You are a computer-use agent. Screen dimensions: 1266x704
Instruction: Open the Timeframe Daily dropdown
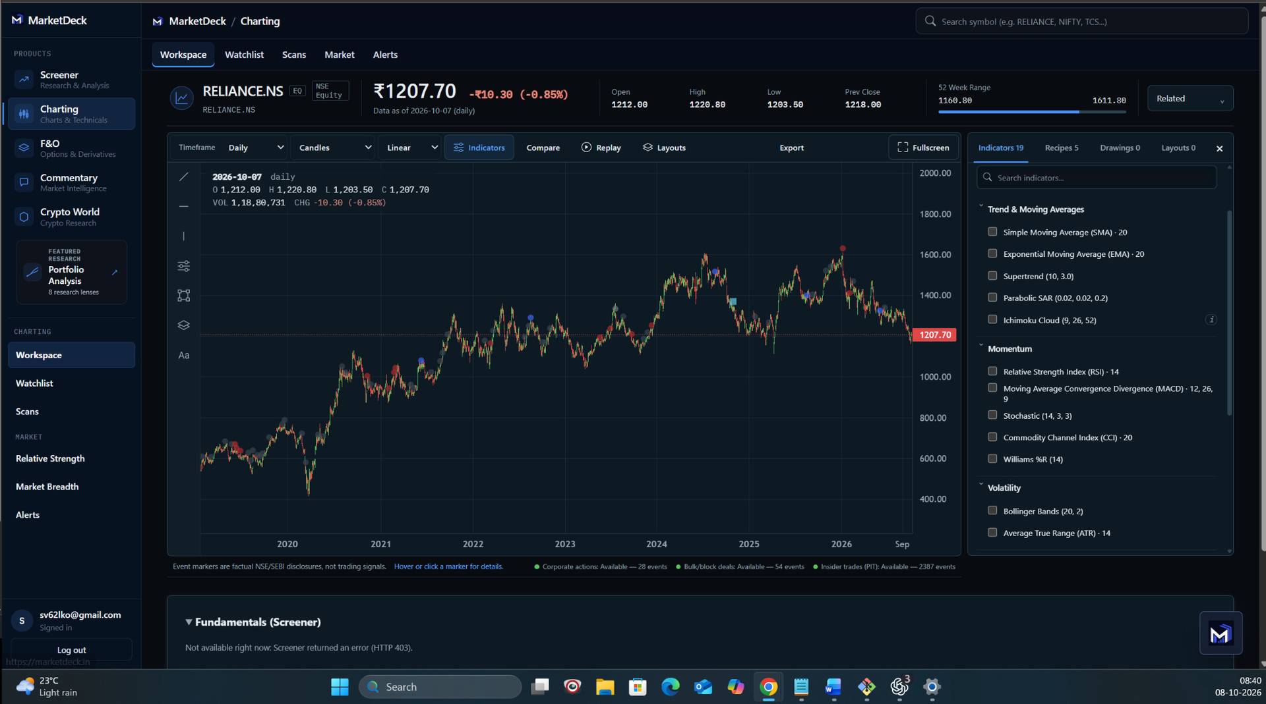click(256, 148)
